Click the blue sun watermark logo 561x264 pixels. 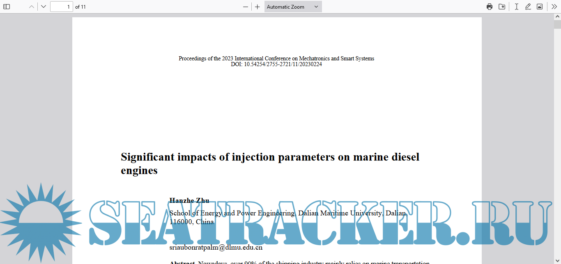click(x=40, y=223)
